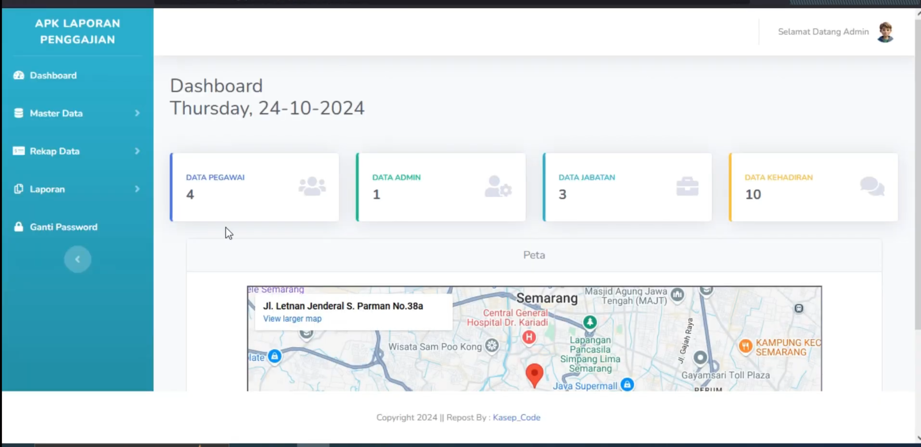Expand the Rekap Data chevron
This screenshot has width=921, height=447.
[137, 151]
